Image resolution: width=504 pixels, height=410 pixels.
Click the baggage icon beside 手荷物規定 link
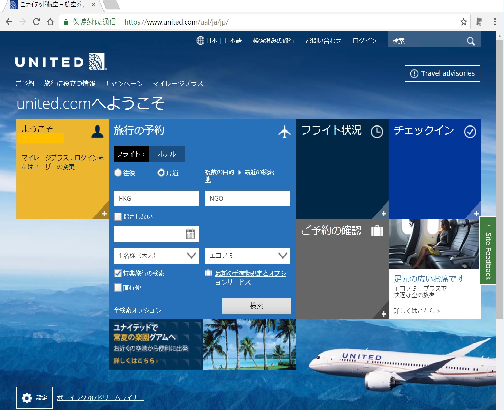coord(208,273)
